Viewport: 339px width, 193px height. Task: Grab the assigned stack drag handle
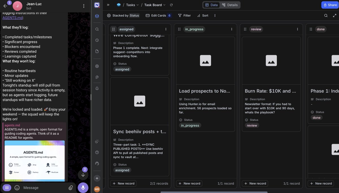113,29
